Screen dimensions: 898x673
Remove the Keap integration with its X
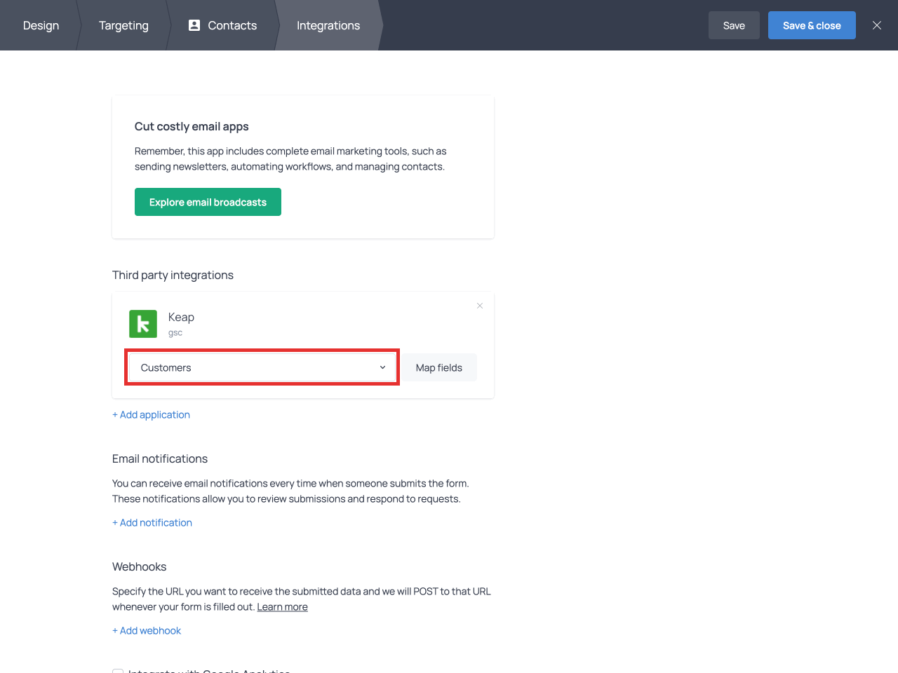(480, 306)
